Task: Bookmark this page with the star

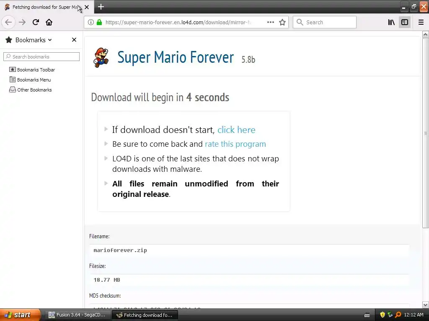Action: click(x=282, y=22)
